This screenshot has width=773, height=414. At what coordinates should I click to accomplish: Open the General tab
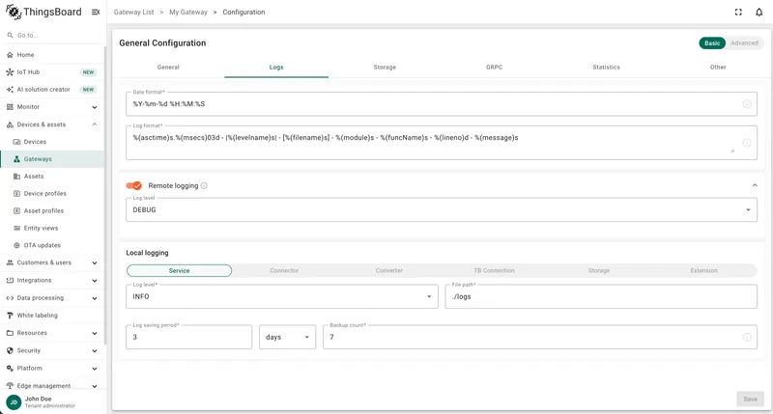click(168, 68)
